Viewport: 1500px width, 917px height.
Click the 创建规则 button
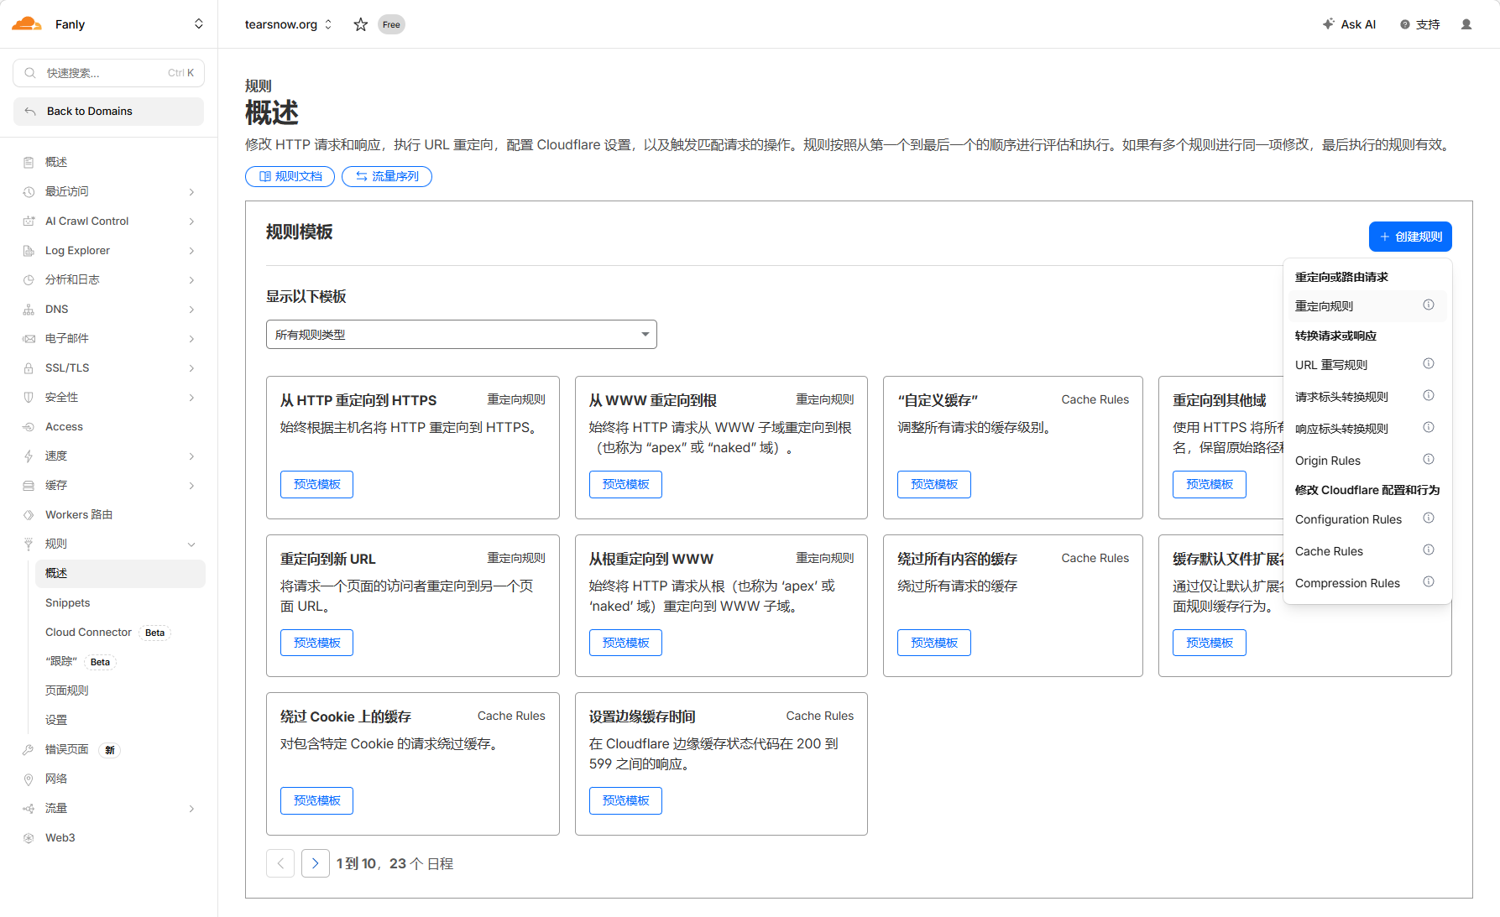[1410, 237]
